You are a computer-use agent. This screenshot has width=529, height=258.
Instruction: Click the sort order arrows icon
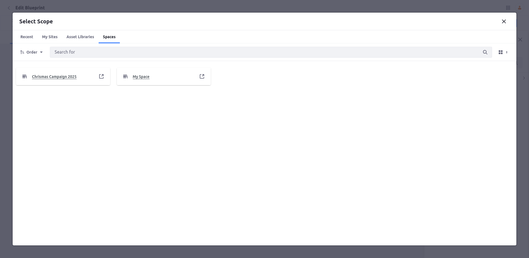(22, 52)
